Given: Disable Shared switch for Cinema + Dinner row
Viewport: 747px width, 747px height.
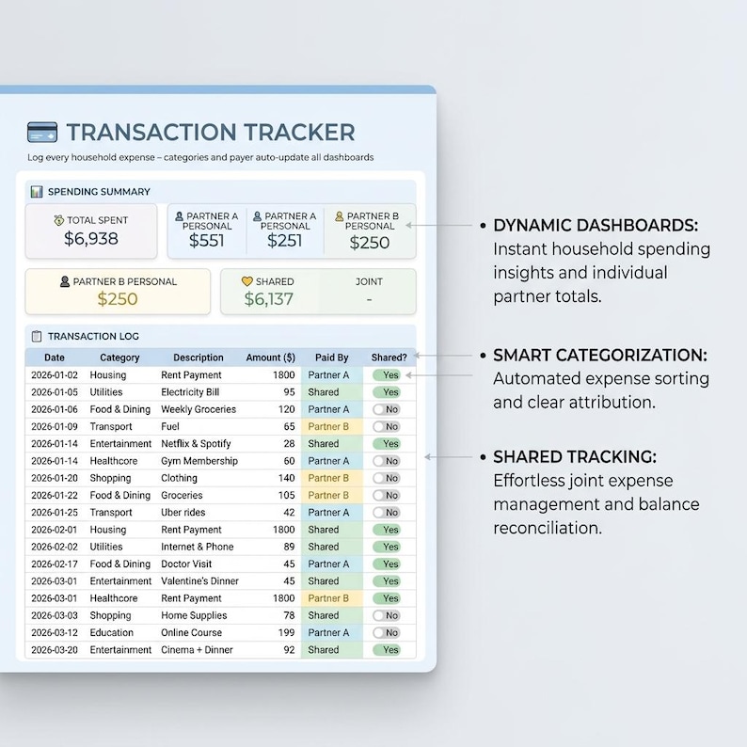Looking at the screenshot, I should [x=387, y=650].
